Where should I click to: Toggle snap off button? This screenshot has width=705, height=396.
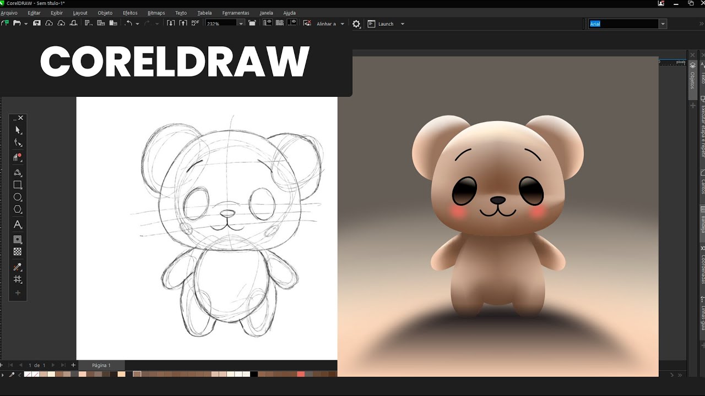307,24
